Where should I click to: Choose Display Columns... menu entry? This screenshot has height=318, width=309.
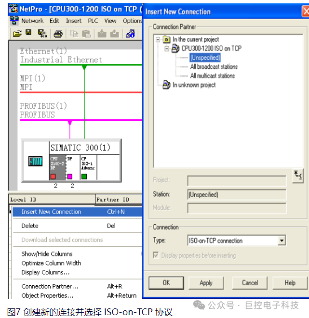pos(78,272)
